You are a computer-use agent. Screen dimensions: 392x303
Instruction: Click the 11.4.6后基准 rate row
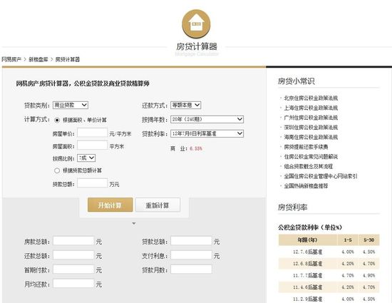point(329,287)
